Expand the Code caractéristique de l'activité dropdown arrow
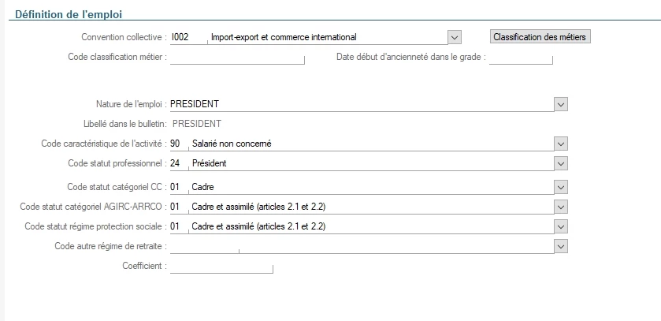This screenshot has width=661, height=321. click(x=560, y=144)
